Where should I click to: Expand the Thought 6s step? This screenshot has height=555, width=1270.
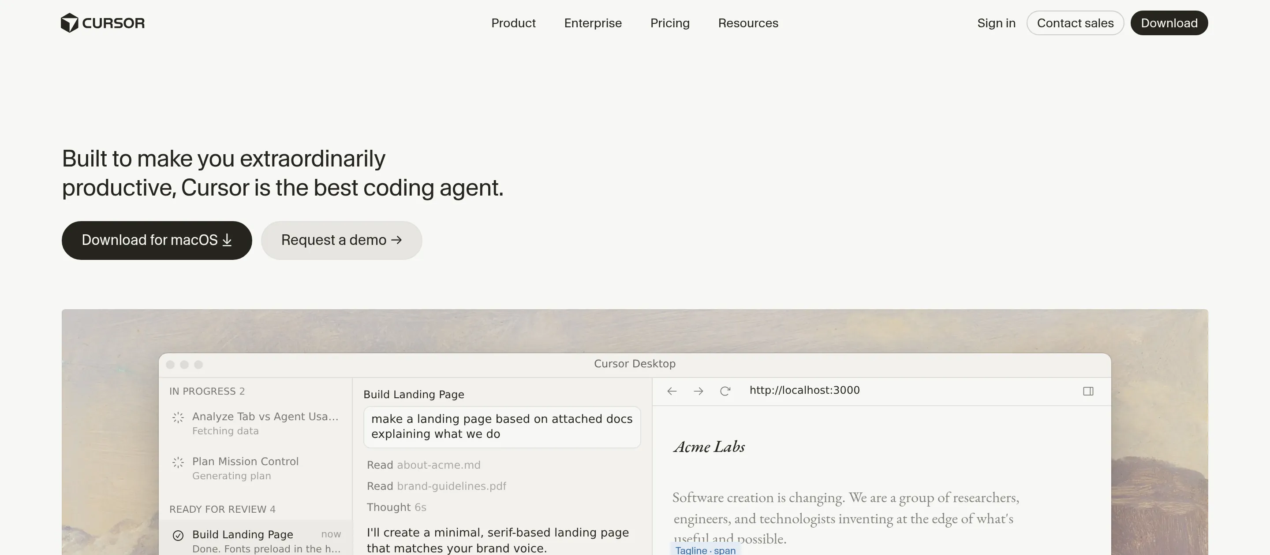(396, 507)
